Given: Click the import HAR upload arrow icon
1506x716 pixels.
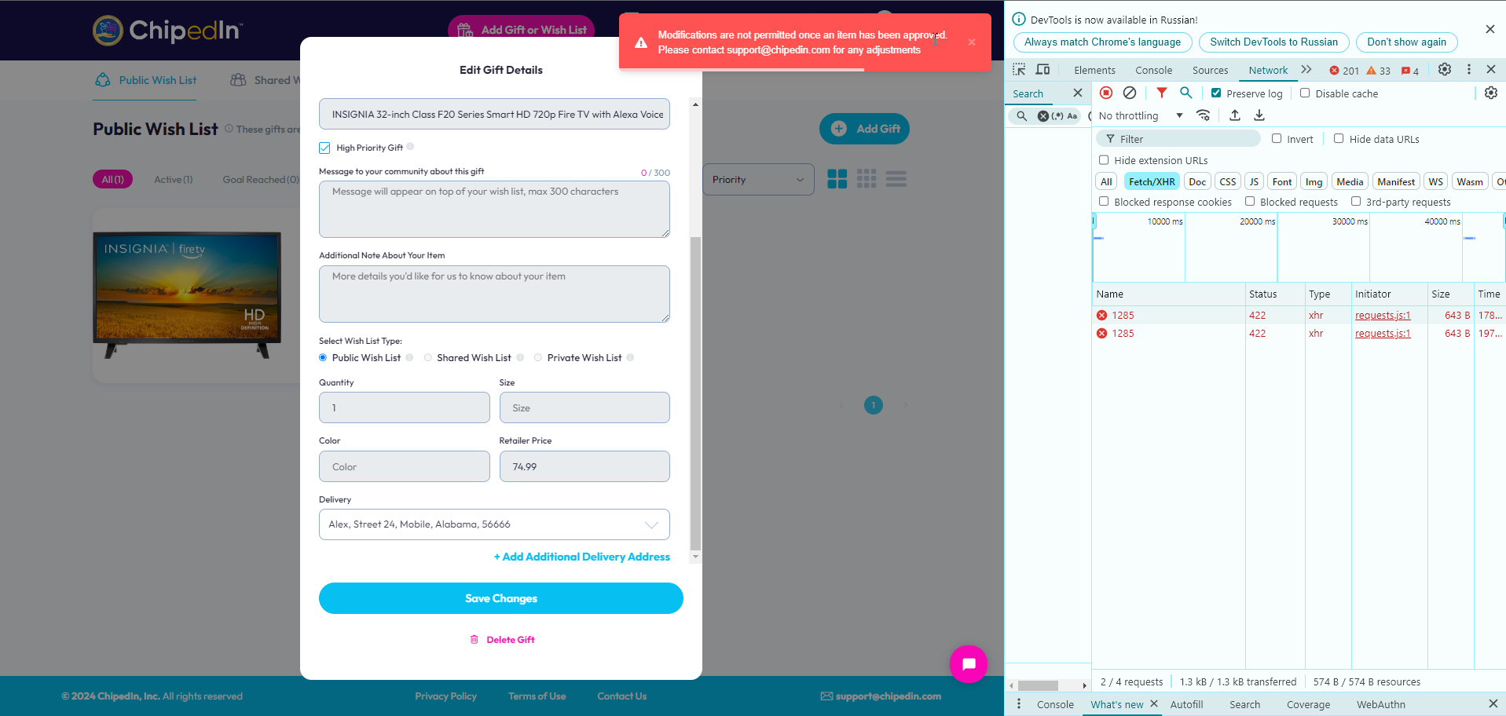Looking at the screenshot, I should [1235, 115].
